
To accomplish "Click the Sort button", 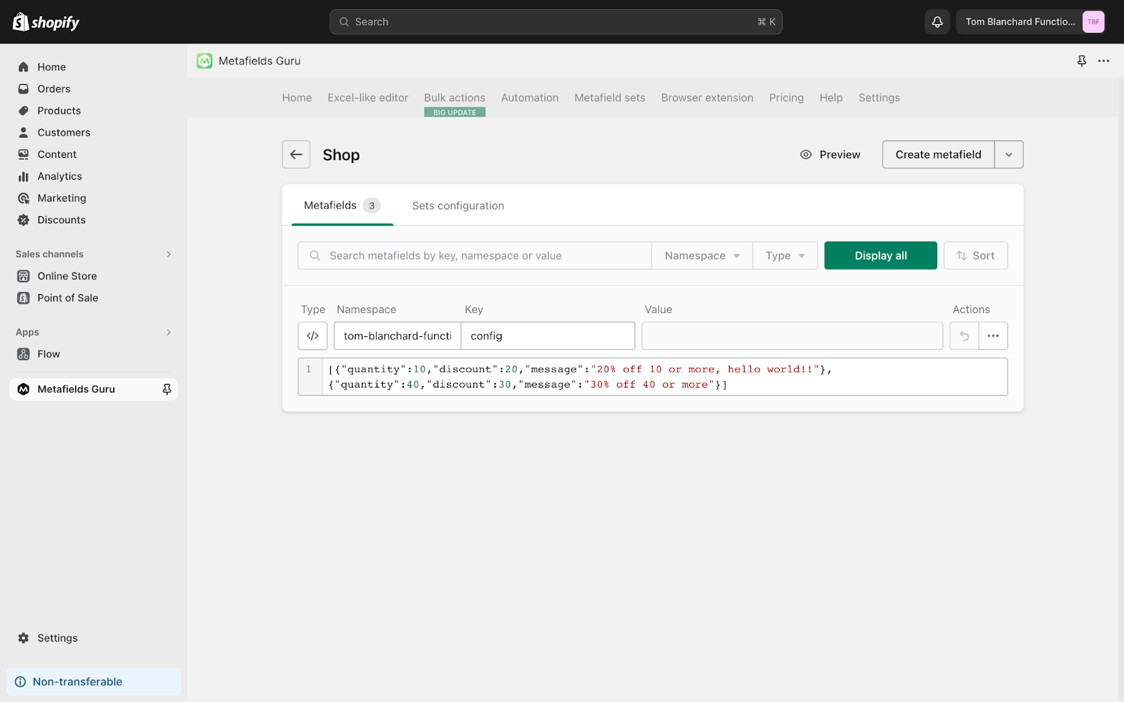I will (975, 256).
